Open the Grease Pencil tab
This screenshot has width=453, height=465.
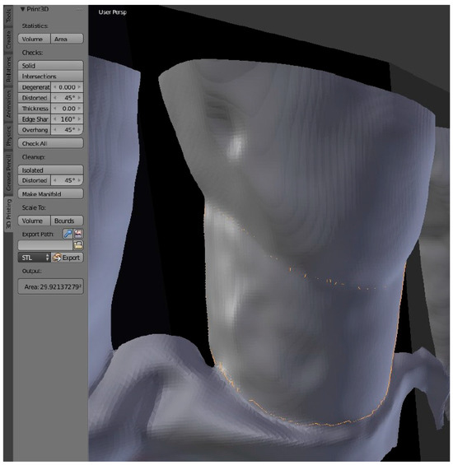tap(8, 173)
